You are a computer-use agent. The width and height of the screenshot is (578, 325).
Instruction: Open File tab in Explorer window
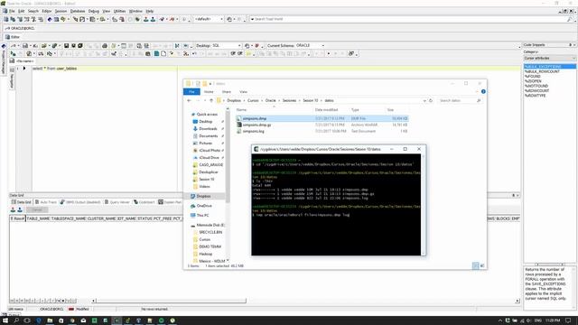tap(191, 92)
